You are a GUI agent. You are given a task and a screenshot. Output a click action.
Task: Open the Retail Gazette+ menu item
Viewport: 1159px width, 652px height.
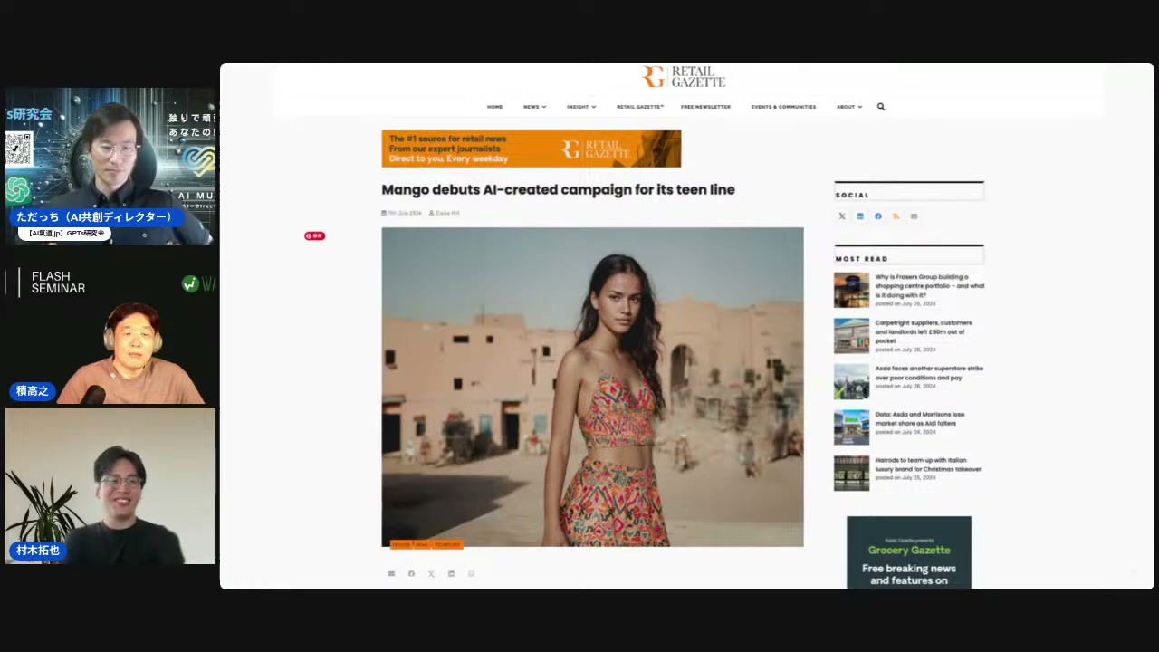point(640,107)
